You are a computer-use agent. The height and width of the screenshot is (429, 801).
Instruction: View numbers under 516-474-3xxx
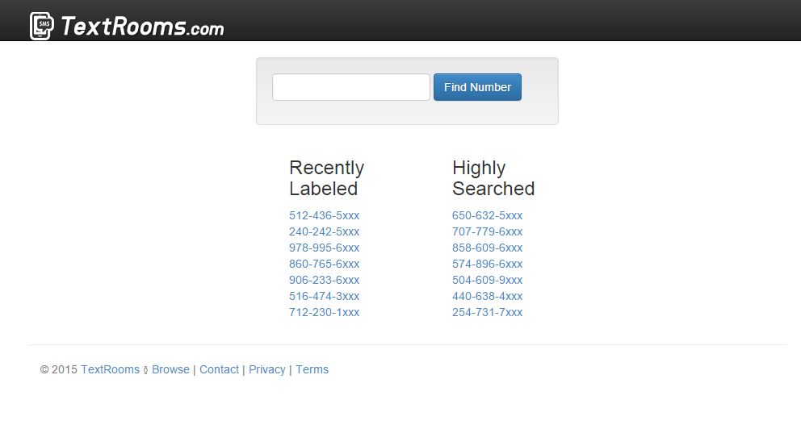point(324,296)
